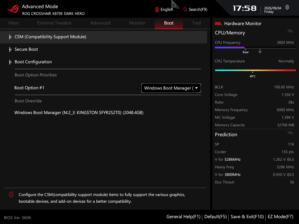Viewport: 299px width, 224px height.
Task: Expand the Boot Configuration submenu
Action: coord(104,62)
